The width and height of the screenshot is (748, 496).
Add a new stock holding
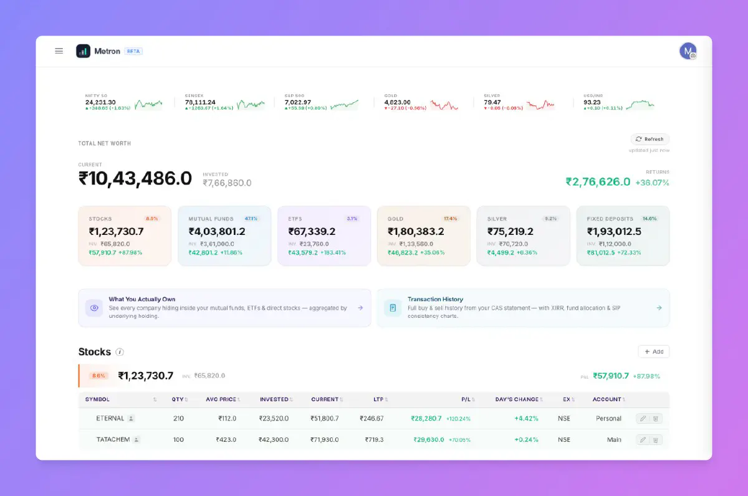[x=653, y=352]
